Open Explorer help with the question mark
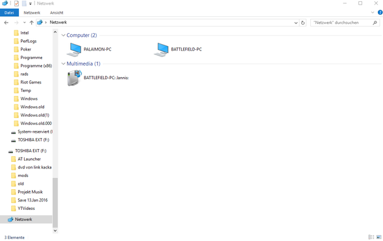Viewport: 383px width, 241px height. (x=380, y=13)
